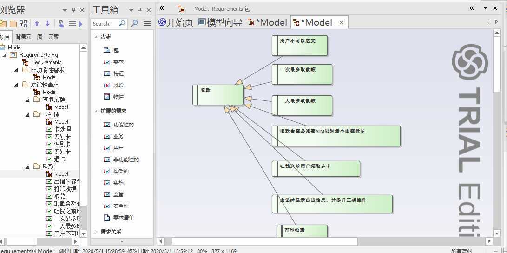Open the 元素 browser tab
507x253 pixels.
click(53, 37)
